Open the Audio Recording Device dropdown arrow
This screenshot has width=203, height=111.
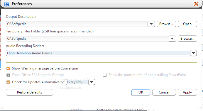tap(193, 53)
